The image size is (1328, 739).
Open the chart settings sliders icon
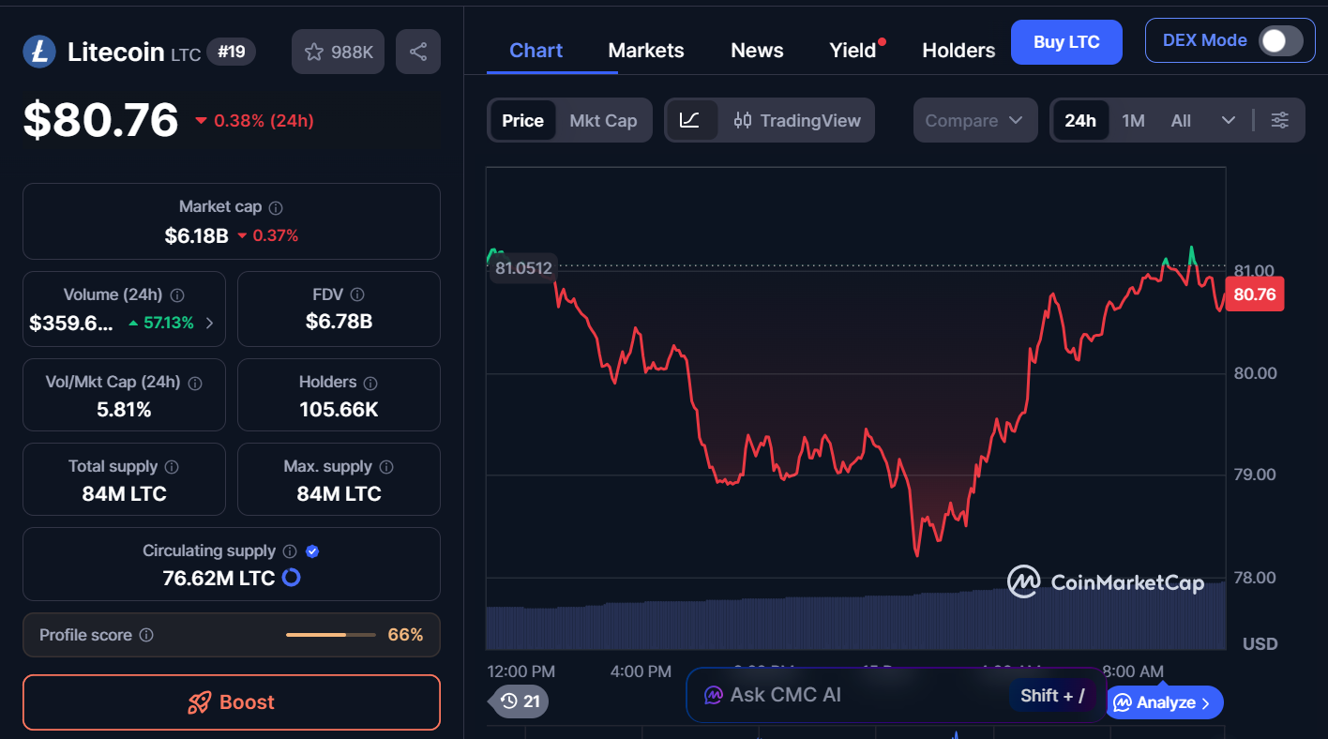click(x=1280, y=120)
